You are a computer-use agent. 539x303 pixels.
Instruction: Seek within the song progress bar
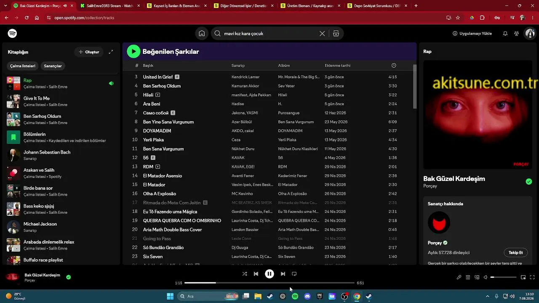[269, 283]
